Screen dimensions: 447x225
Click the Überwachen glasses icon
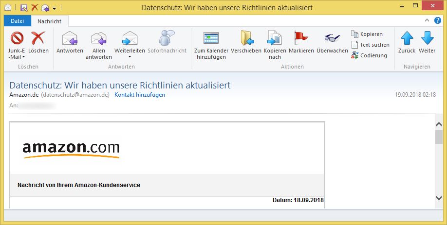[x=333, y=38]
